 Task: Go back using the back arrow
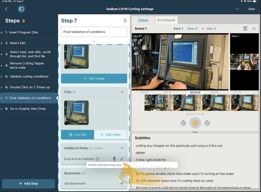click(x=6, y=9)
